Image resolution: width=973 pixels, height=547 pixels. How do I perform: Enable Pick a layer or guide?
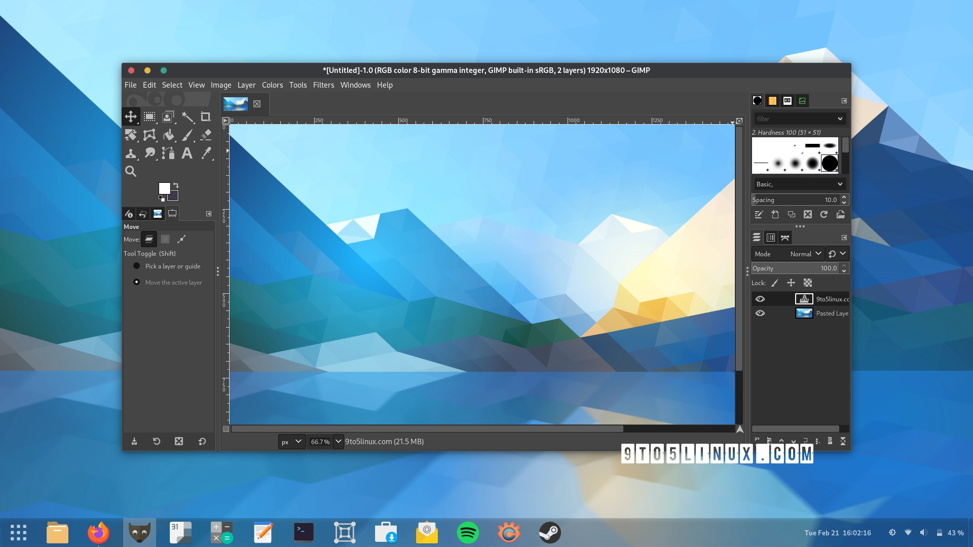[x=136, y=266]
